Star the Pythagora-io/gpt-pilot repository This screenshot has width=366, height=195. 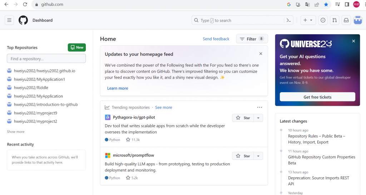[x=243, y=118]
